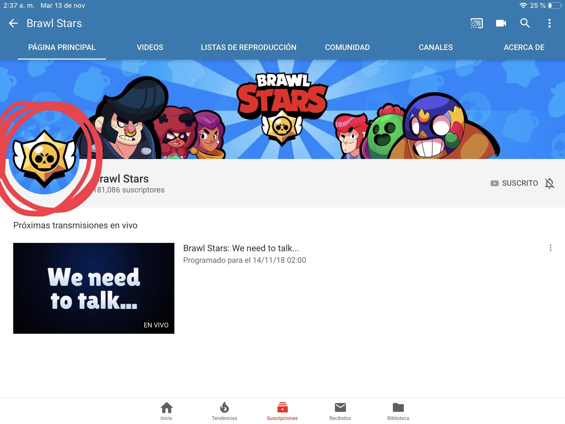
Task: Open the Biblioteca library tab
Action: tap(398, 411)
